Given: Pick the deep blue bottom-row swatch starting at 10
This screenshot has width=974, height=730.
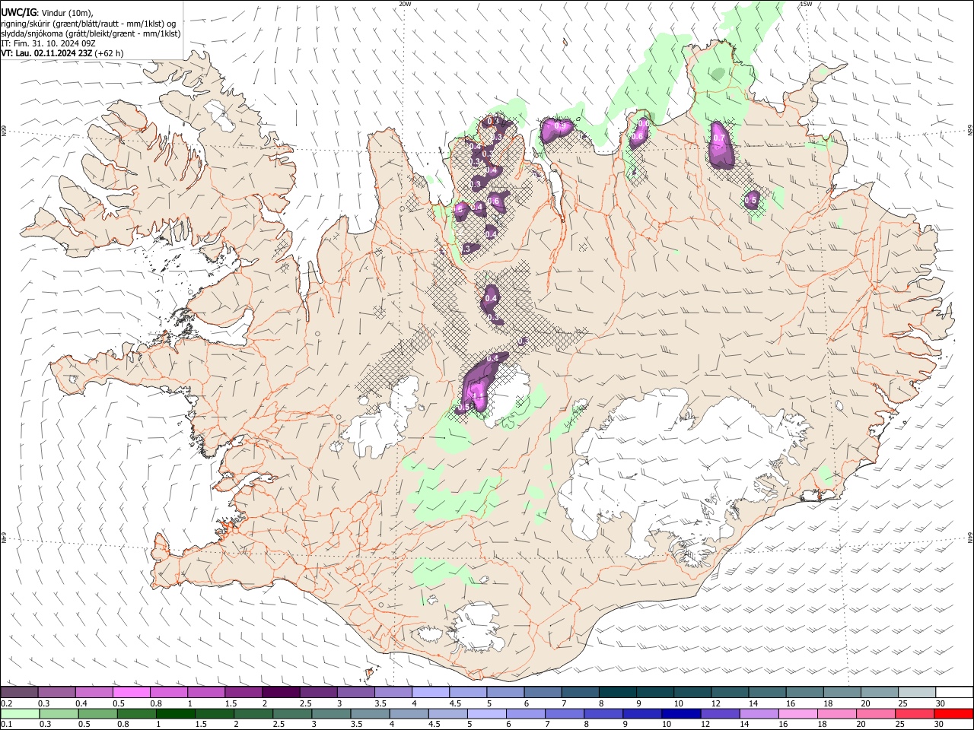Looking at the screenshot, I should (682, 713).
